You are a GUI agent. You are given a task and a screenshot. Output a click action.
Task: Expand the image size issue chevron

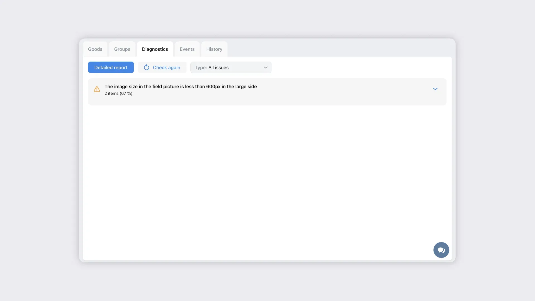tap(435, 89)
